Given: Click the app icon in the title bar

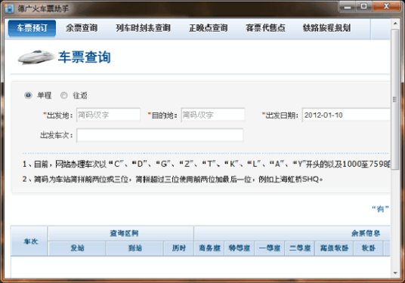Looking at the screenshot, I should point(9,8).
